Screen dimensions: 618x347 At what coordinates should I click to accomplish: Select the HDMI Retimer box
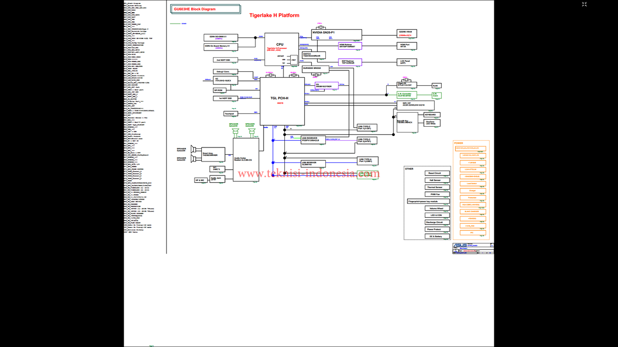coord(350,46)
